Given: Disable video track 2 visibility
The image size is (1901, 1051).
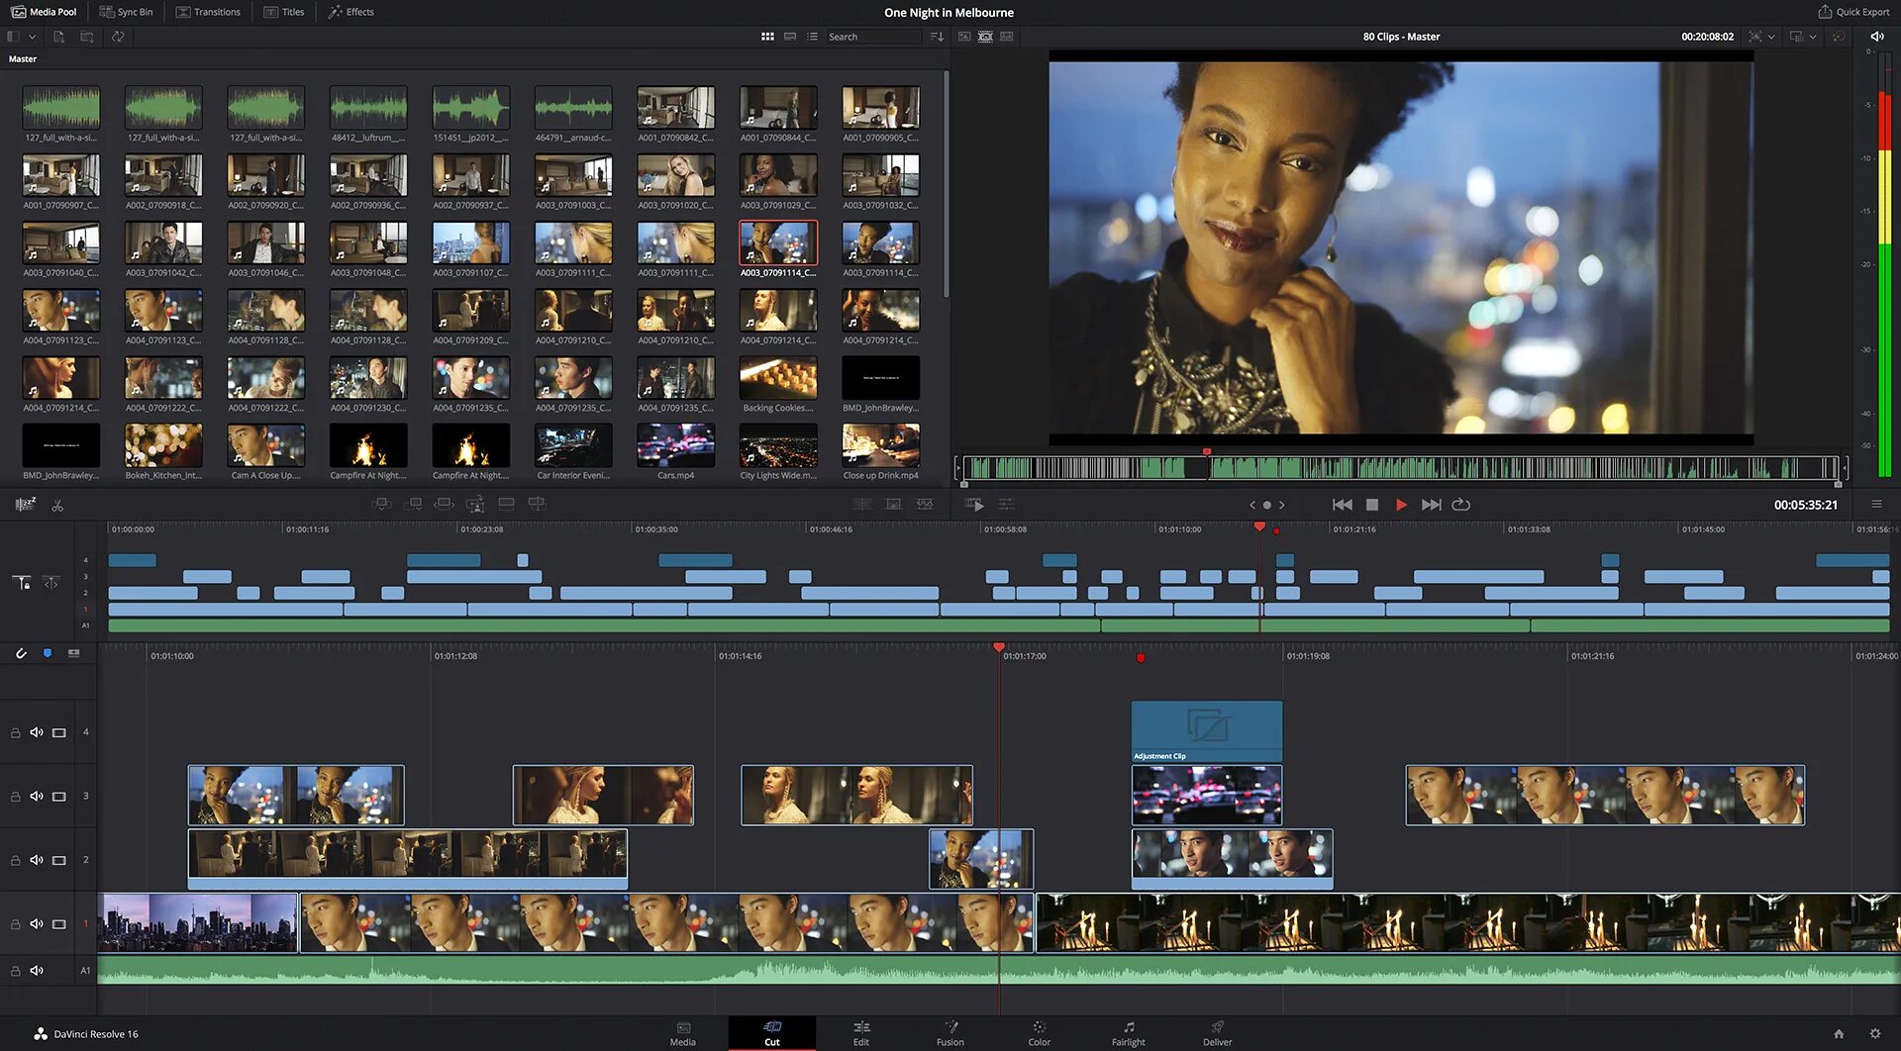Looking at the screenshot, I should click(59, 860).
